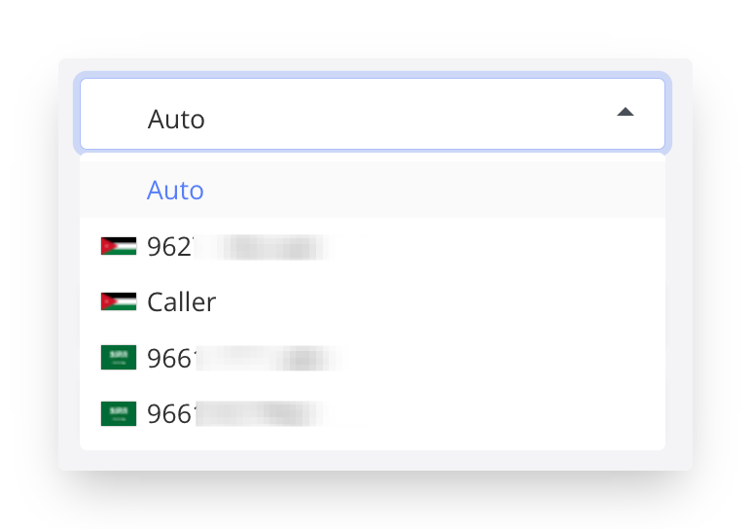Pick the bottom number starting with 966
751x529 pixels.
(373, 413)
